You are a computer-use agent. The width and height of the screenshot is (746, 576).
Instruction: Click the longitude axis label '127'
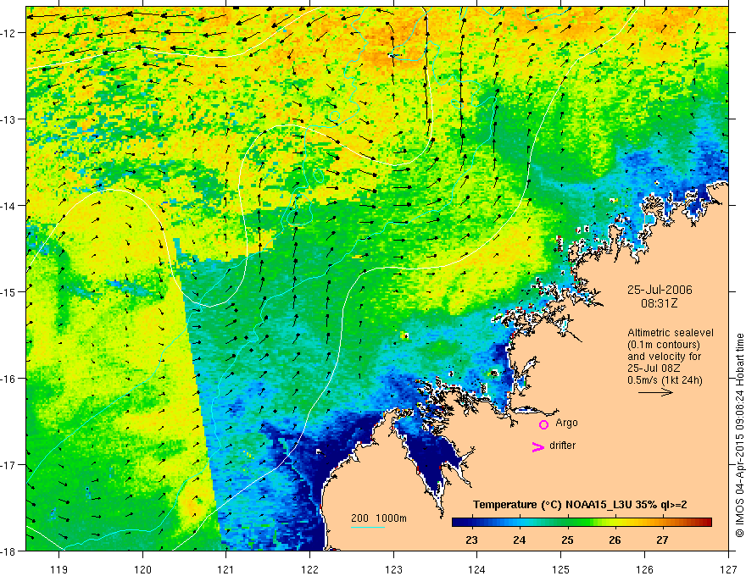(728, 569)
